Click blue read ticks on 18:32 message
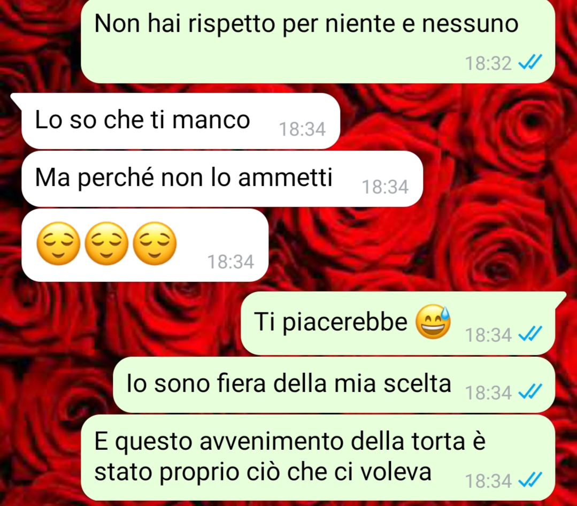Screen dimensions: 577x506 530,62
